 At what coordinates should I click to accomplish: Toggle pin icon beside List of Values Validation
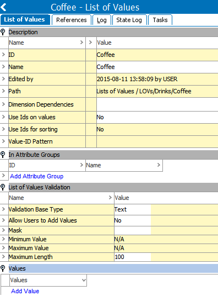(3, 187)
